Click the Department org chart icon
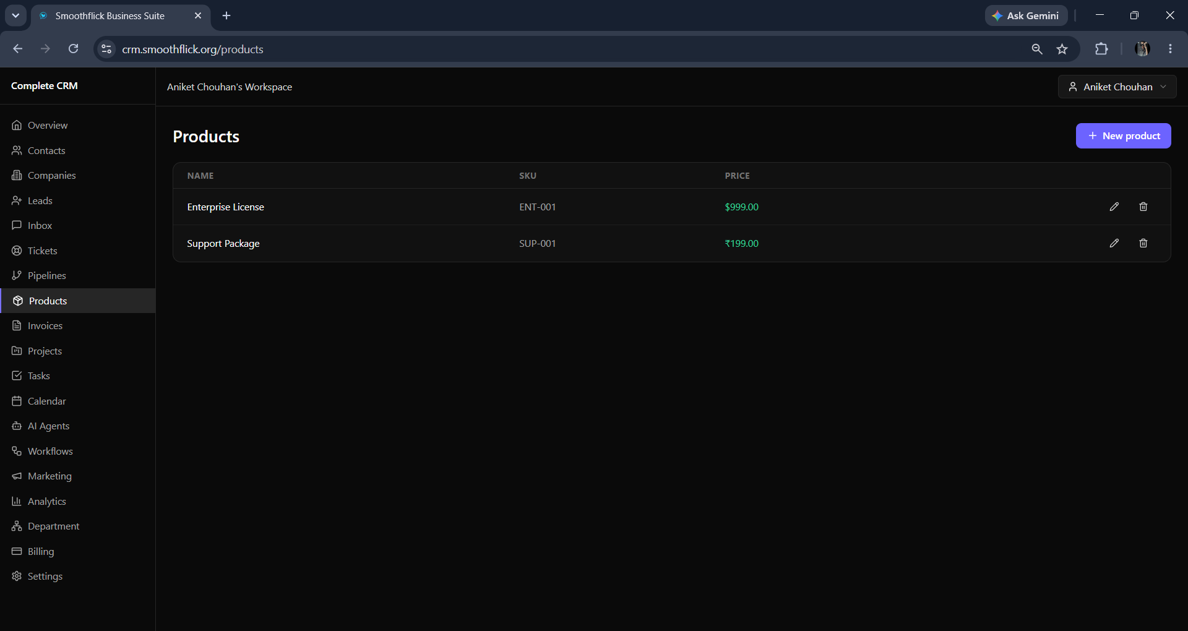1188x631 pixels. coord(17,526)
